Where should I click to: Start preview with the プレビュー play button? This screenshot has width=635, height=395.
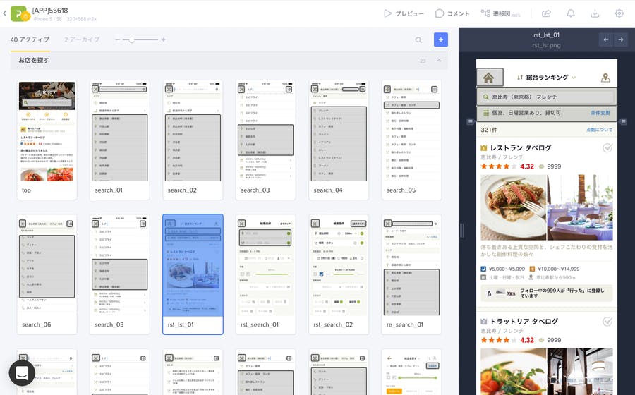[404, 13]
